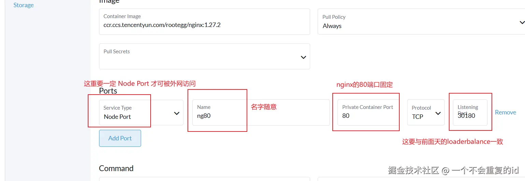Open the Pull Policy dropdown
Image resolution: width=525 pixels, height=181 pixels.
(421, 22)
